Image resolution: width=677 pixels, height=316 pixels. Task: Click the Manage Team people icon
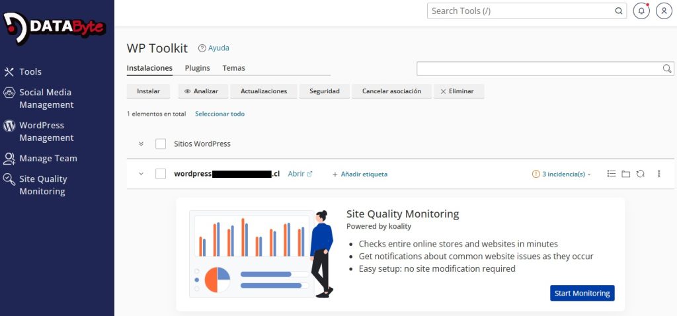click(x=9, y=159)
